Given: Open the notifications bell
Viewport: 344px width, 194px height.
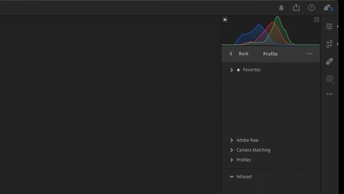Looking at the screenshot, I should click(281, 8).
